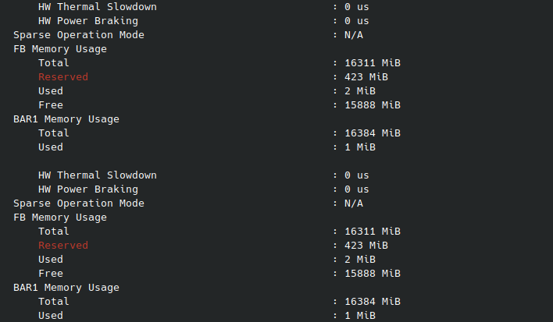The height and width of the screenshot is (322, 553).
Task: Click the first FB Memory Usage heading
Action: (x=60, y=49)
